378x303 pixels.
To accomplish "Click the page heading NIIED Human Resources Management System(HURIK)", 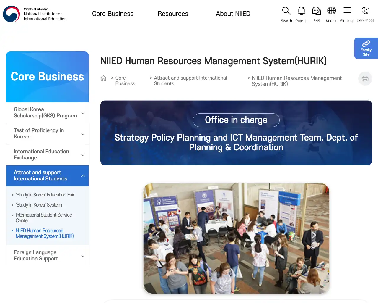I will [x=214, y=61].
